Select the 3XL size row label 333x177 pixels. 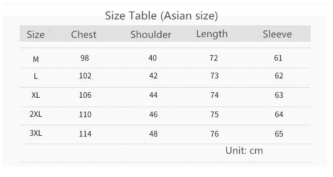pyautogui.click(x=36, y=134)
